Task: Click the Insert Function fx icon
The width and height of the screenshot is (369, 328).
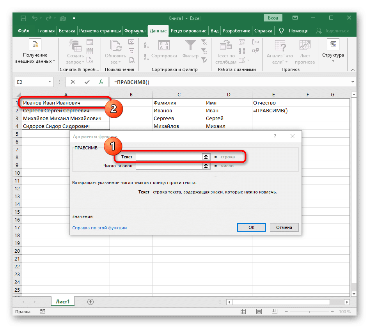Action: [x=101, y=82]
